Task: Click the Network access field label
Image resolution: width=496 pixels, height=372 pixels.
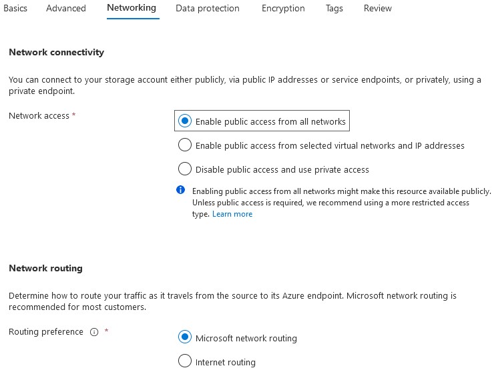Action: [x=39, y=115]
